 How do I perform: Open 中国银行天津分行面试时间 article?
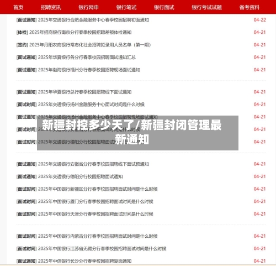[95, 214]
